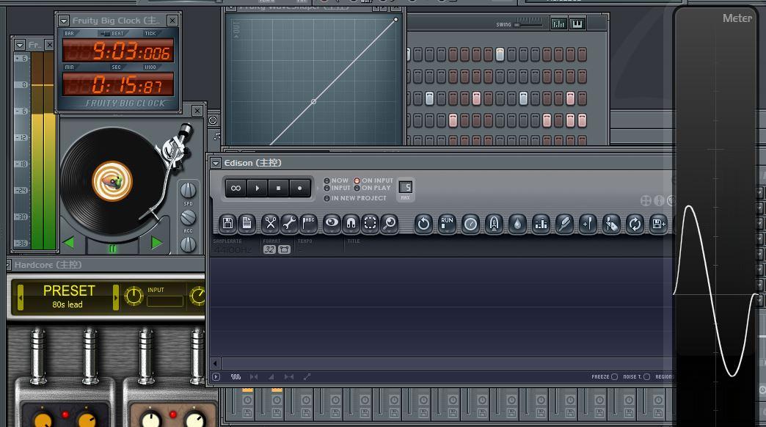Click Edison's add marker icon
This screenshot has height=427, width=766.
(x=588, y=225)
